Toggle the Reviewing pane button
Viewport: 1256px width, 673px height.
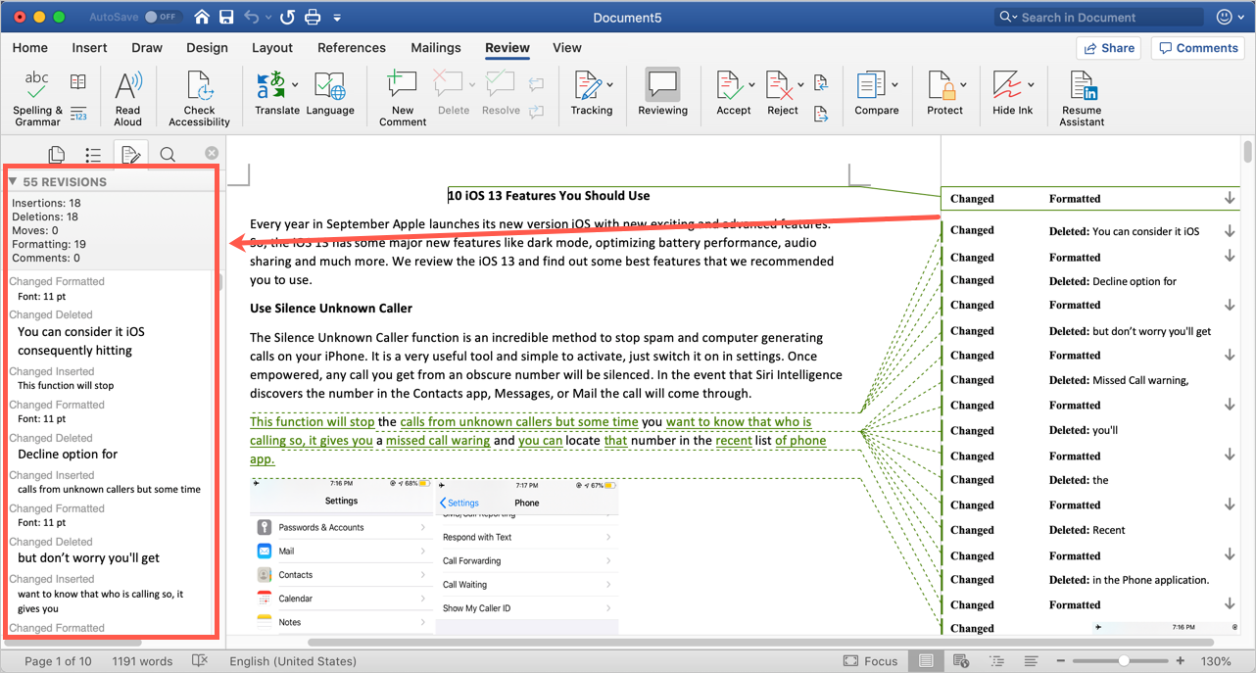(x=662, y=87)
